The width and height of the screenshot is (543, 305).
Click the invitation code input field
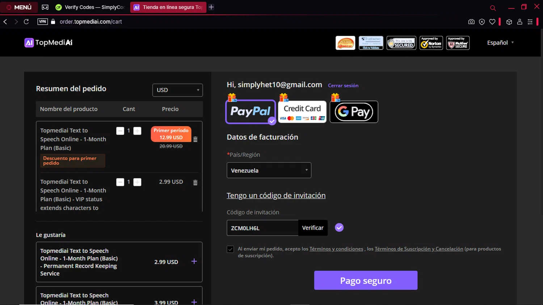coord(262,228)
